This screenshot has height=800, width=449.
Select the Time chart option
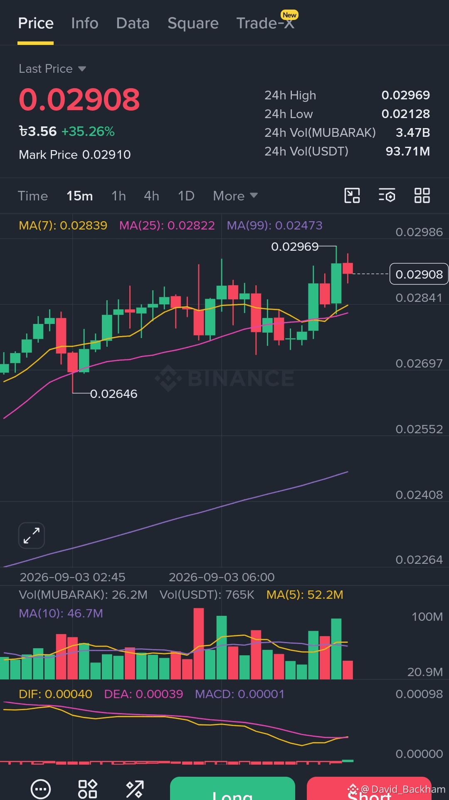(x=33, y=196)
